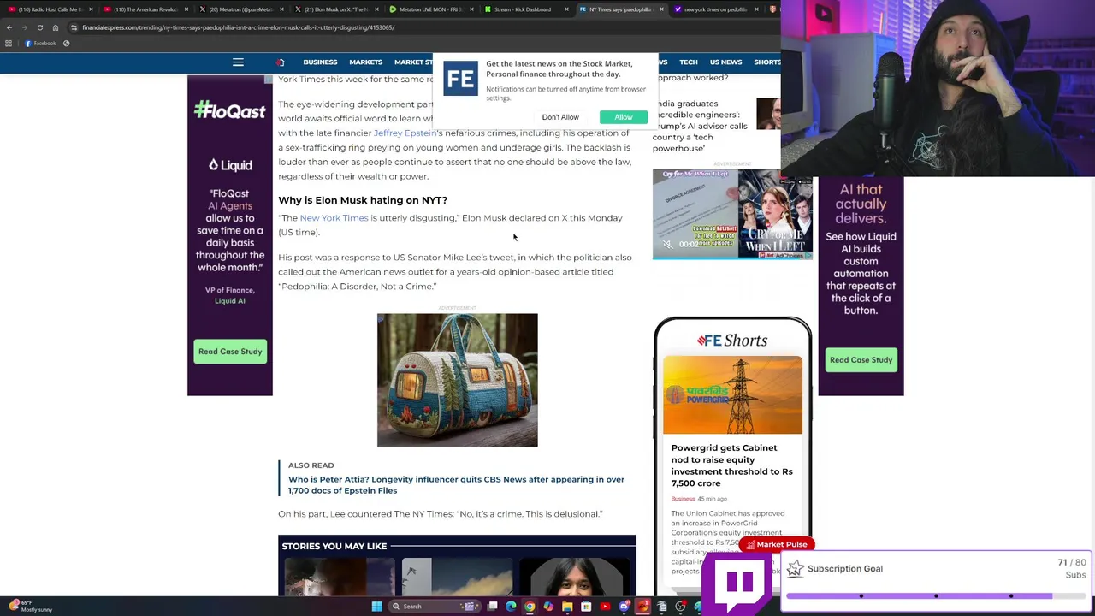
Task: Open the Notepad icon in taskbar
Action: click(662, 607)
